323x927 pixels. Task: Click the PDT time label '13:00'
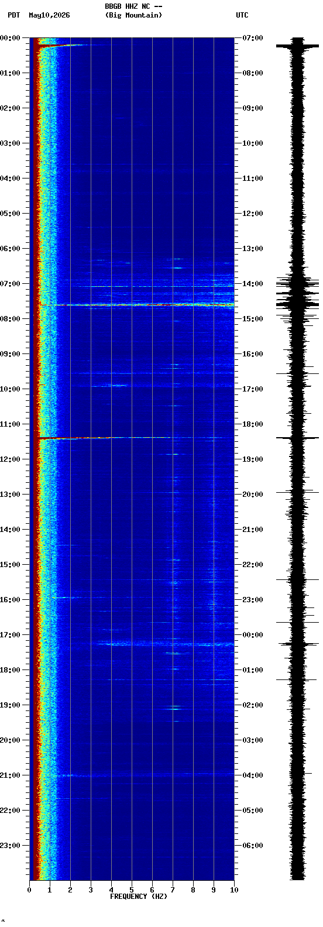(9, 495)
